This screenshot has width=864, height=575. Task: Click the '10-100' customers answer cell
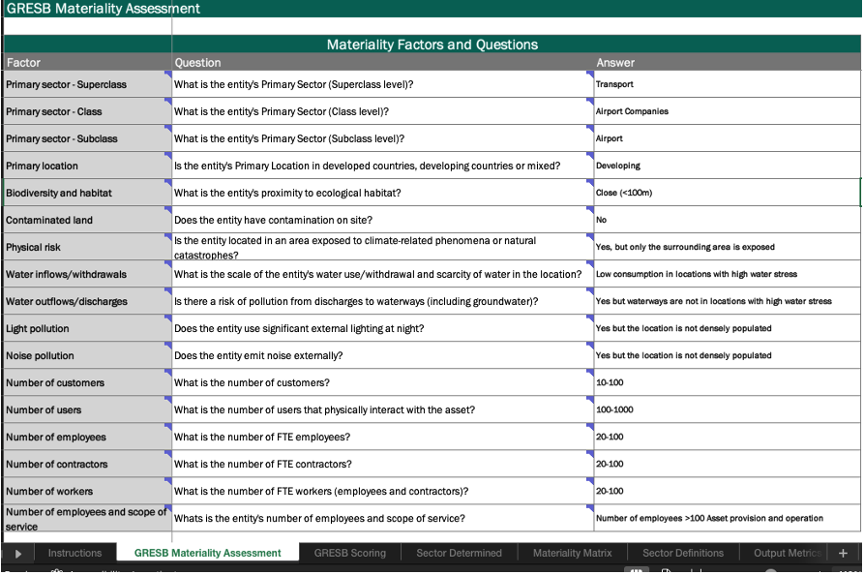pos(728,382)
